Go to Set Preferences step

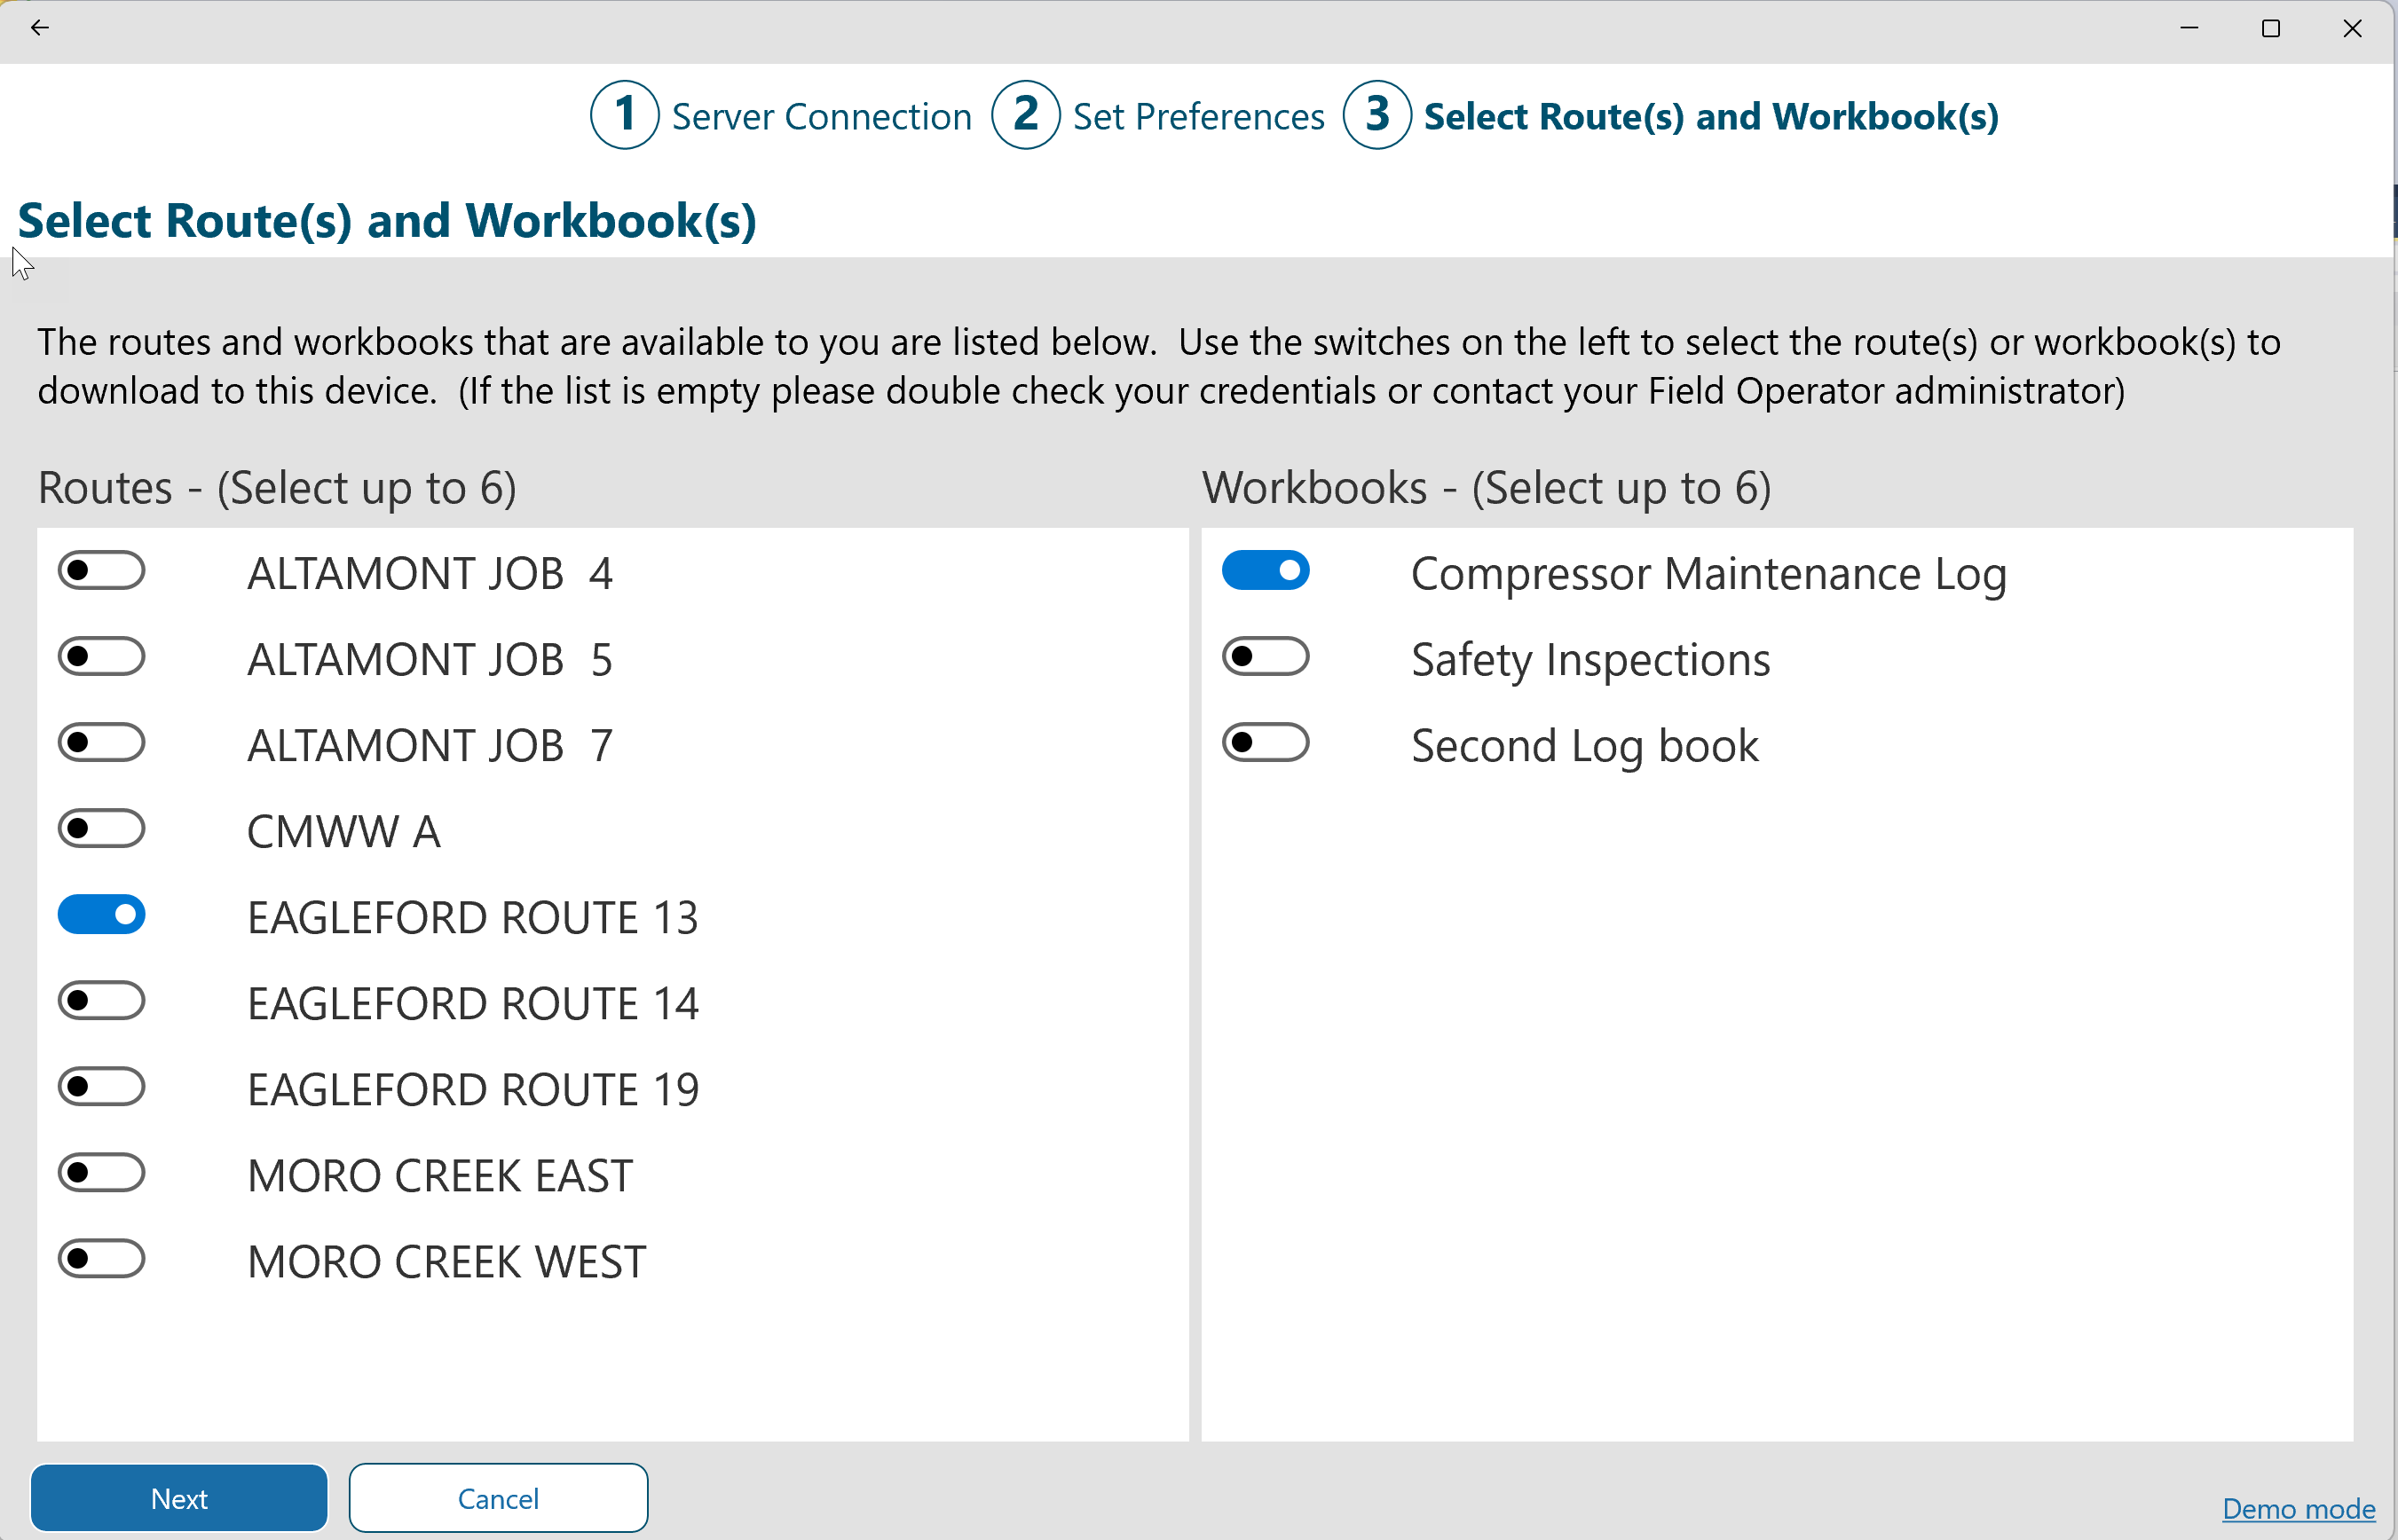coord(1197,117)
